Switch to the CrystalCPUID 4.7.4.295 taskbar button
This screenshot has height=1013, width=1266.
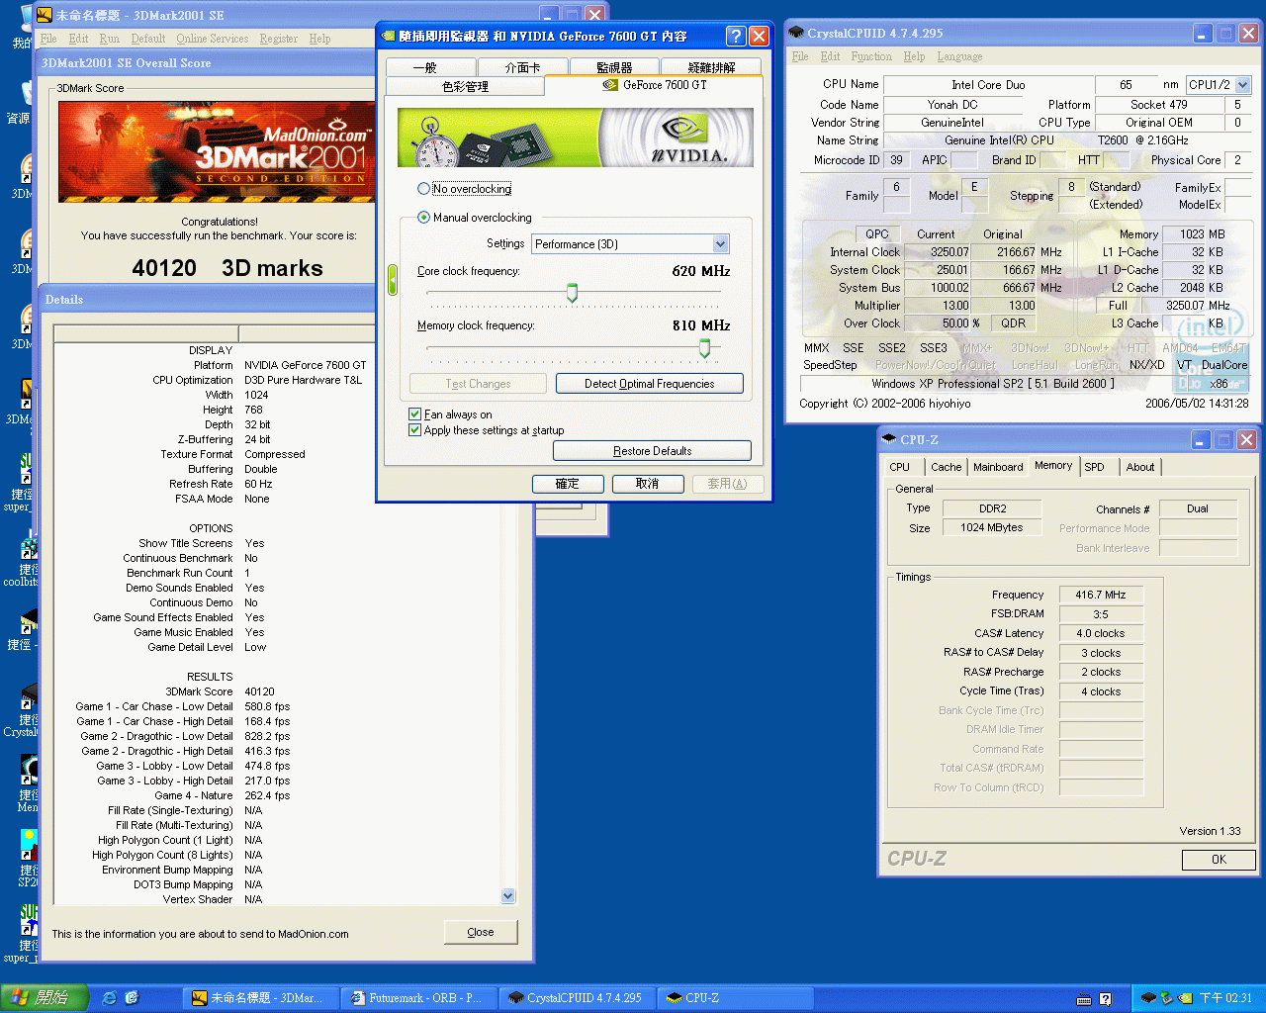(x=577, y=998)
